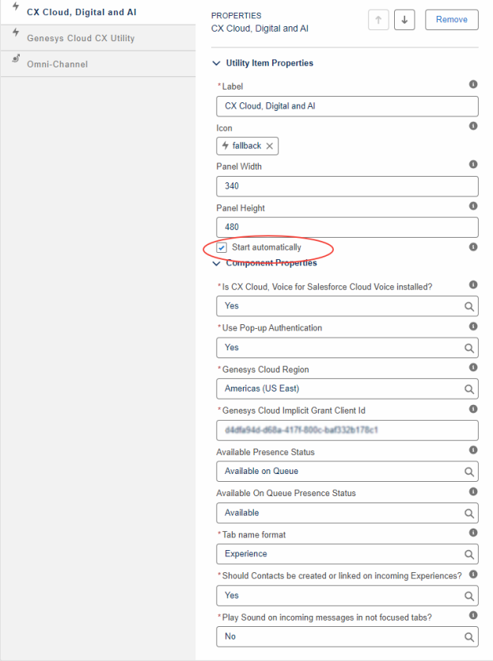Remove the fallback icon selection
The image size is (493, 661).
[x=269, y=146]
